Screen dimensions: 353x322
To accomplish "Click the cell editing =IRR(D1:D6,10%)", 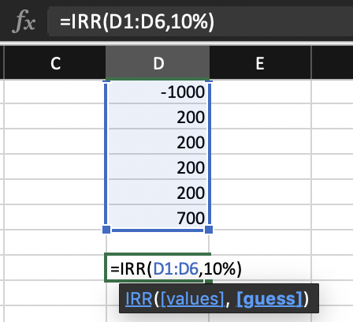I will 158,268.
